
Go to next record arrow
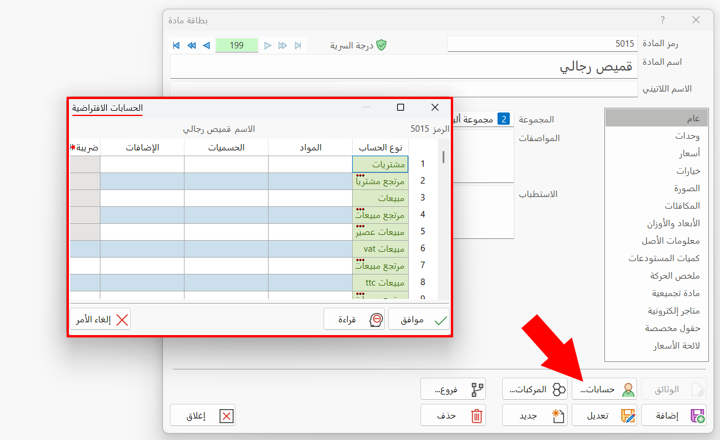268,45
